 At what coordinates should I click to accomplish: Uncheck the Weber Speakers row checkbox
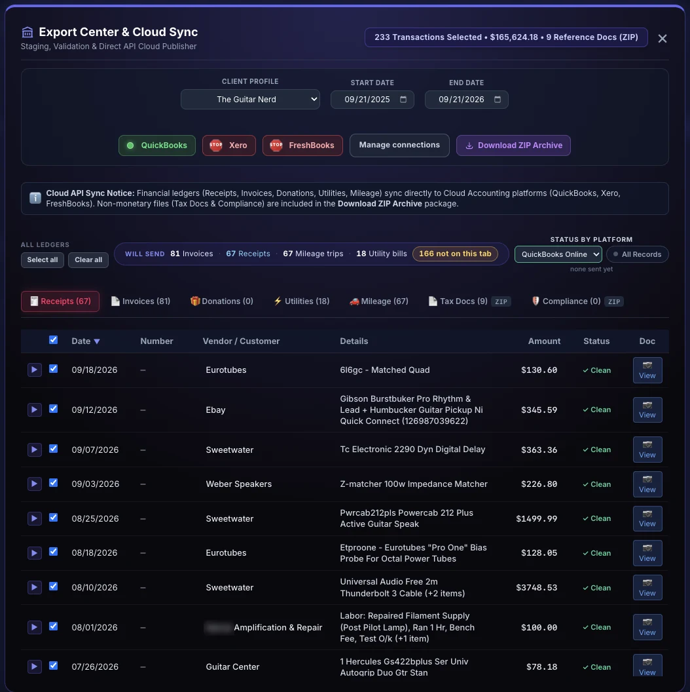(53, 483)
